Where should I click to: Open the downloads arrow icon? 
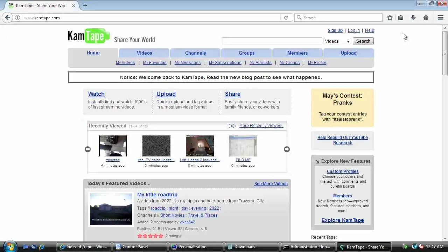tap(413, 17)
